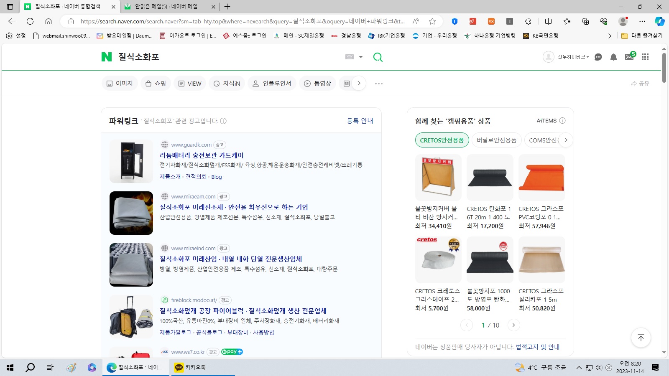Open the three-dots search options menu
Image resolution: width=669 pixels, height=376 pixels.
(379, 84)
